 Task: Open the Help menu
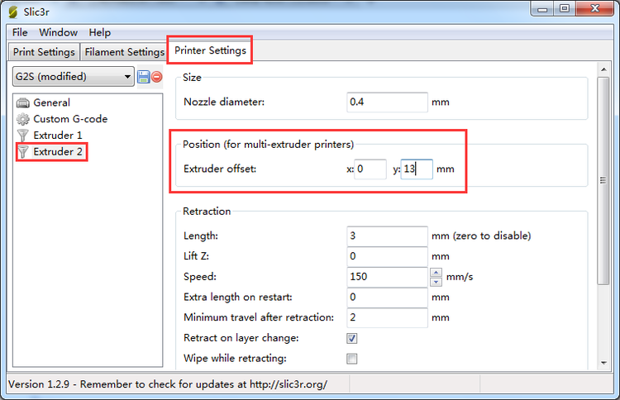pos(100,32)
